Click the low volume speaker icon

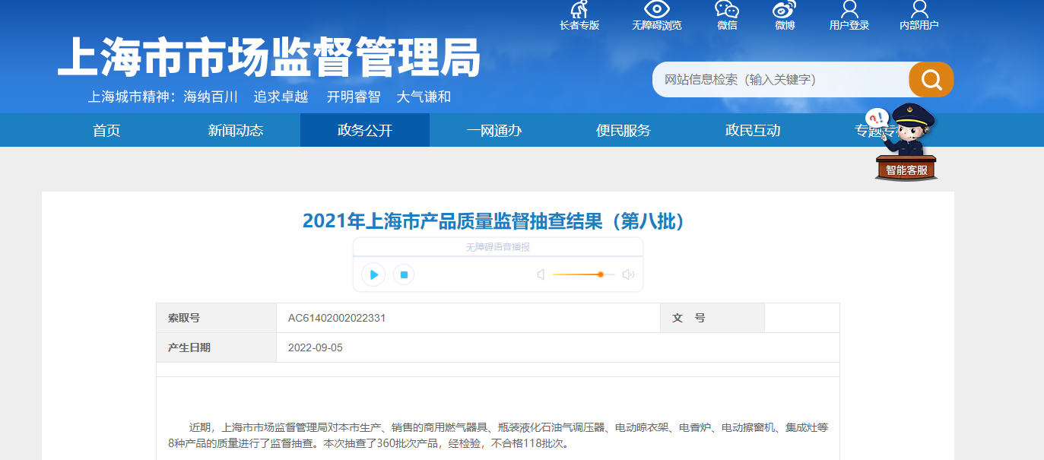coord(541,274)
